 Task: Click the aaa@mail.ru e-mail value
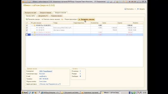(43, 76)
